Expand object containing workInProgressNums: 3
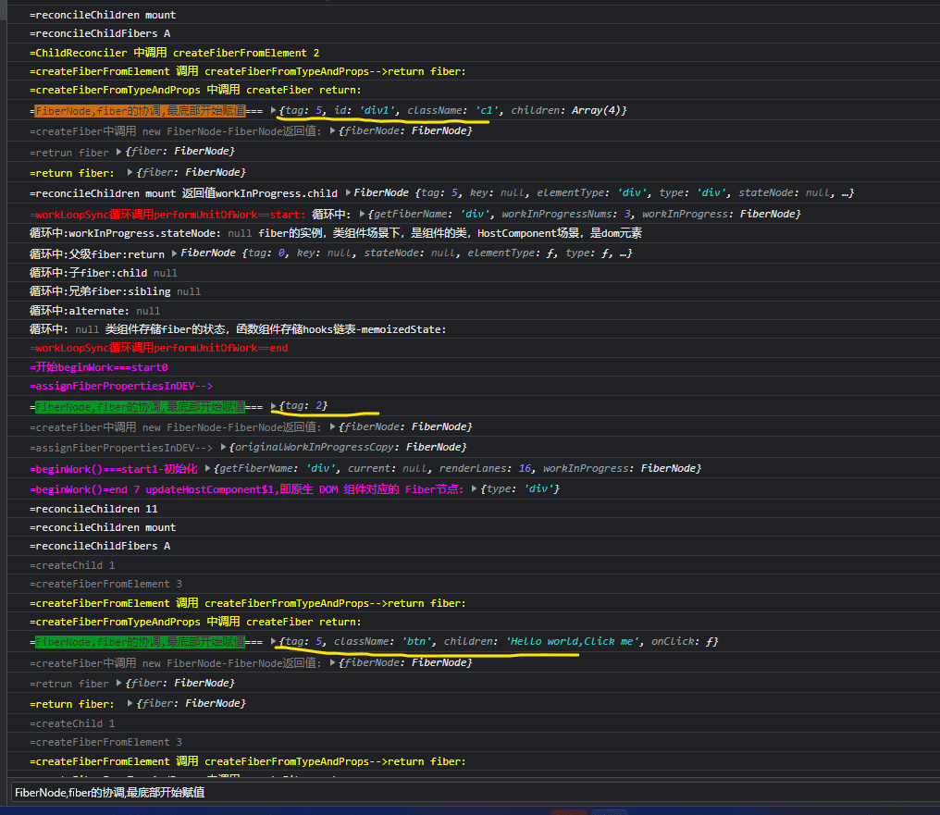Image resolution: width=940 pixels, height=815 pixels. [x=361, y=215]
